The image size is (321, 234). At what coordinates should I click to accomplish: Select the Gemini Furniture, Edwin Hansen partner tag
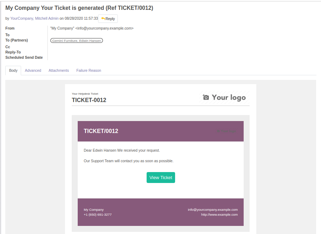pos(77,40)
